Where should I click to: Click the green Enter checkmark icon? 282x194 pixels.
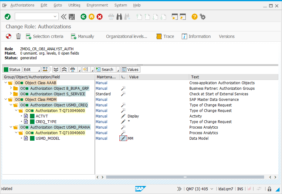pos(7,17)
